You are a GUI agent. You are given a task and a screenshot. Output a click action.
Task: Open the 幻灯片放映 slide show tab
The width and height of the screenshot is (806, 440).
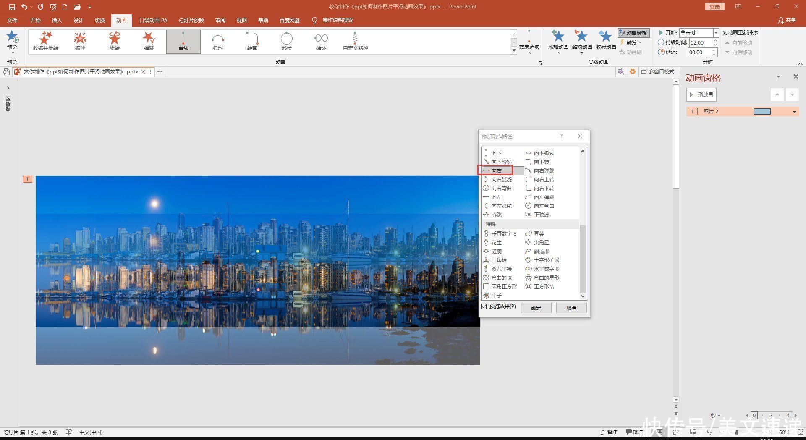coord(191,20)
